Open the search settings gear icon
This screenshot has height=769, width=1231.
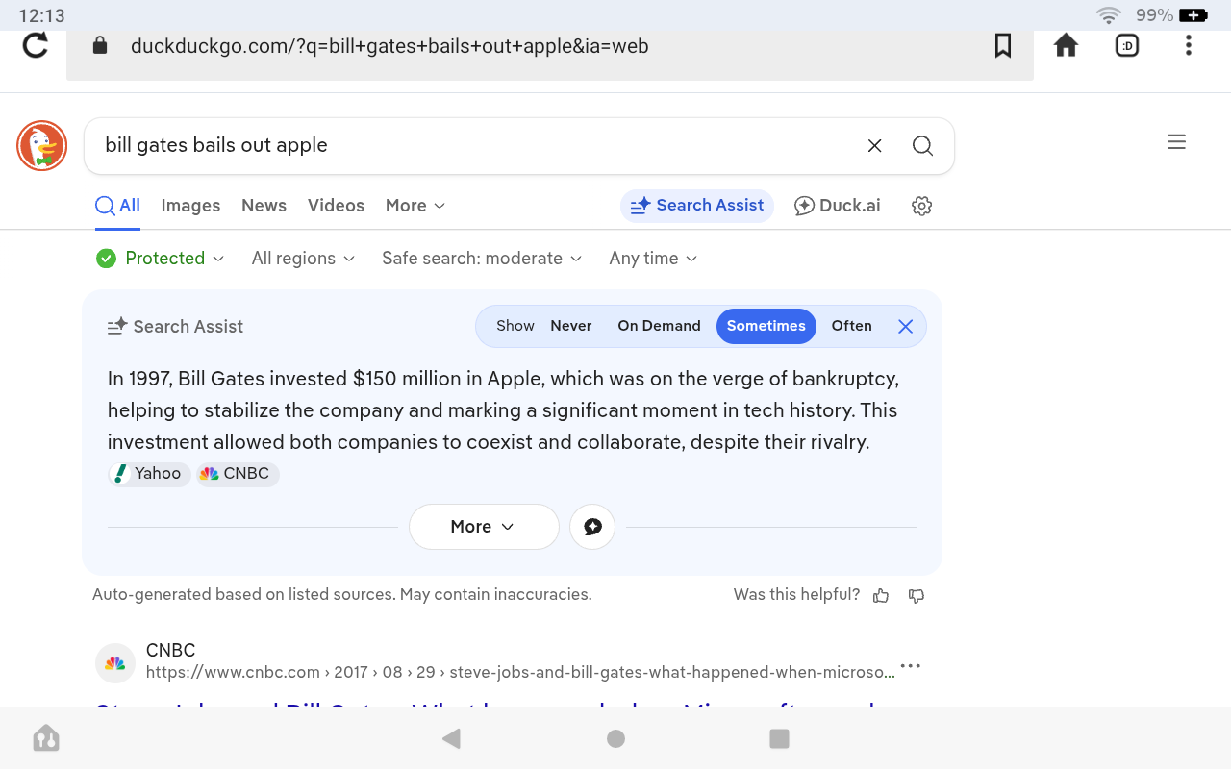921,206
